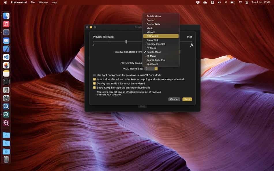Click Cancel in the preferences sheet
The image size is (274, 171).
(174, 99)
